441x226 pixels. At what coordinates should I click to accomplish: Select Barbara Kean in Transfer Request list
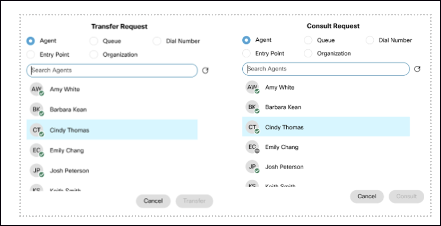[x=68, y=110]
